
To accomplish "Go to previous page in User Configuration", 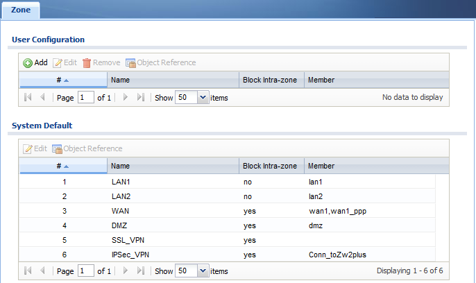I will click(x=42, y=97).
